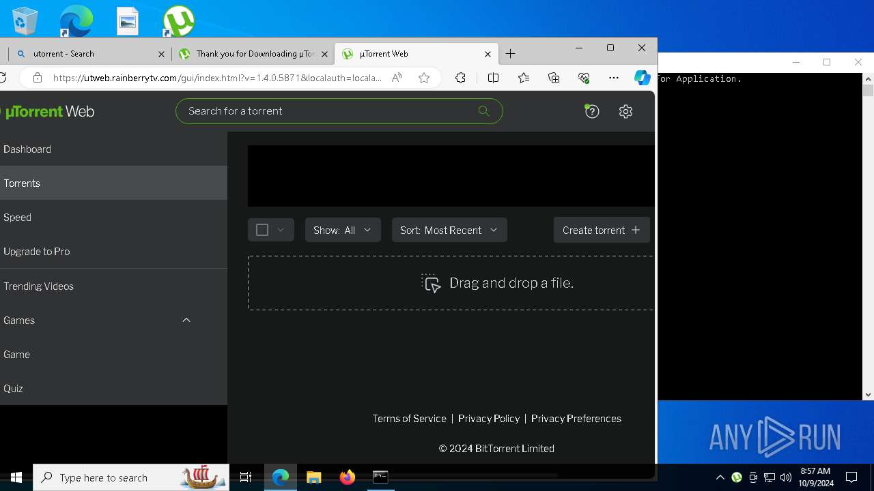874x491 pixels.
Task: Click the Drag and drop a file area
Action: (x=451, y=283)
